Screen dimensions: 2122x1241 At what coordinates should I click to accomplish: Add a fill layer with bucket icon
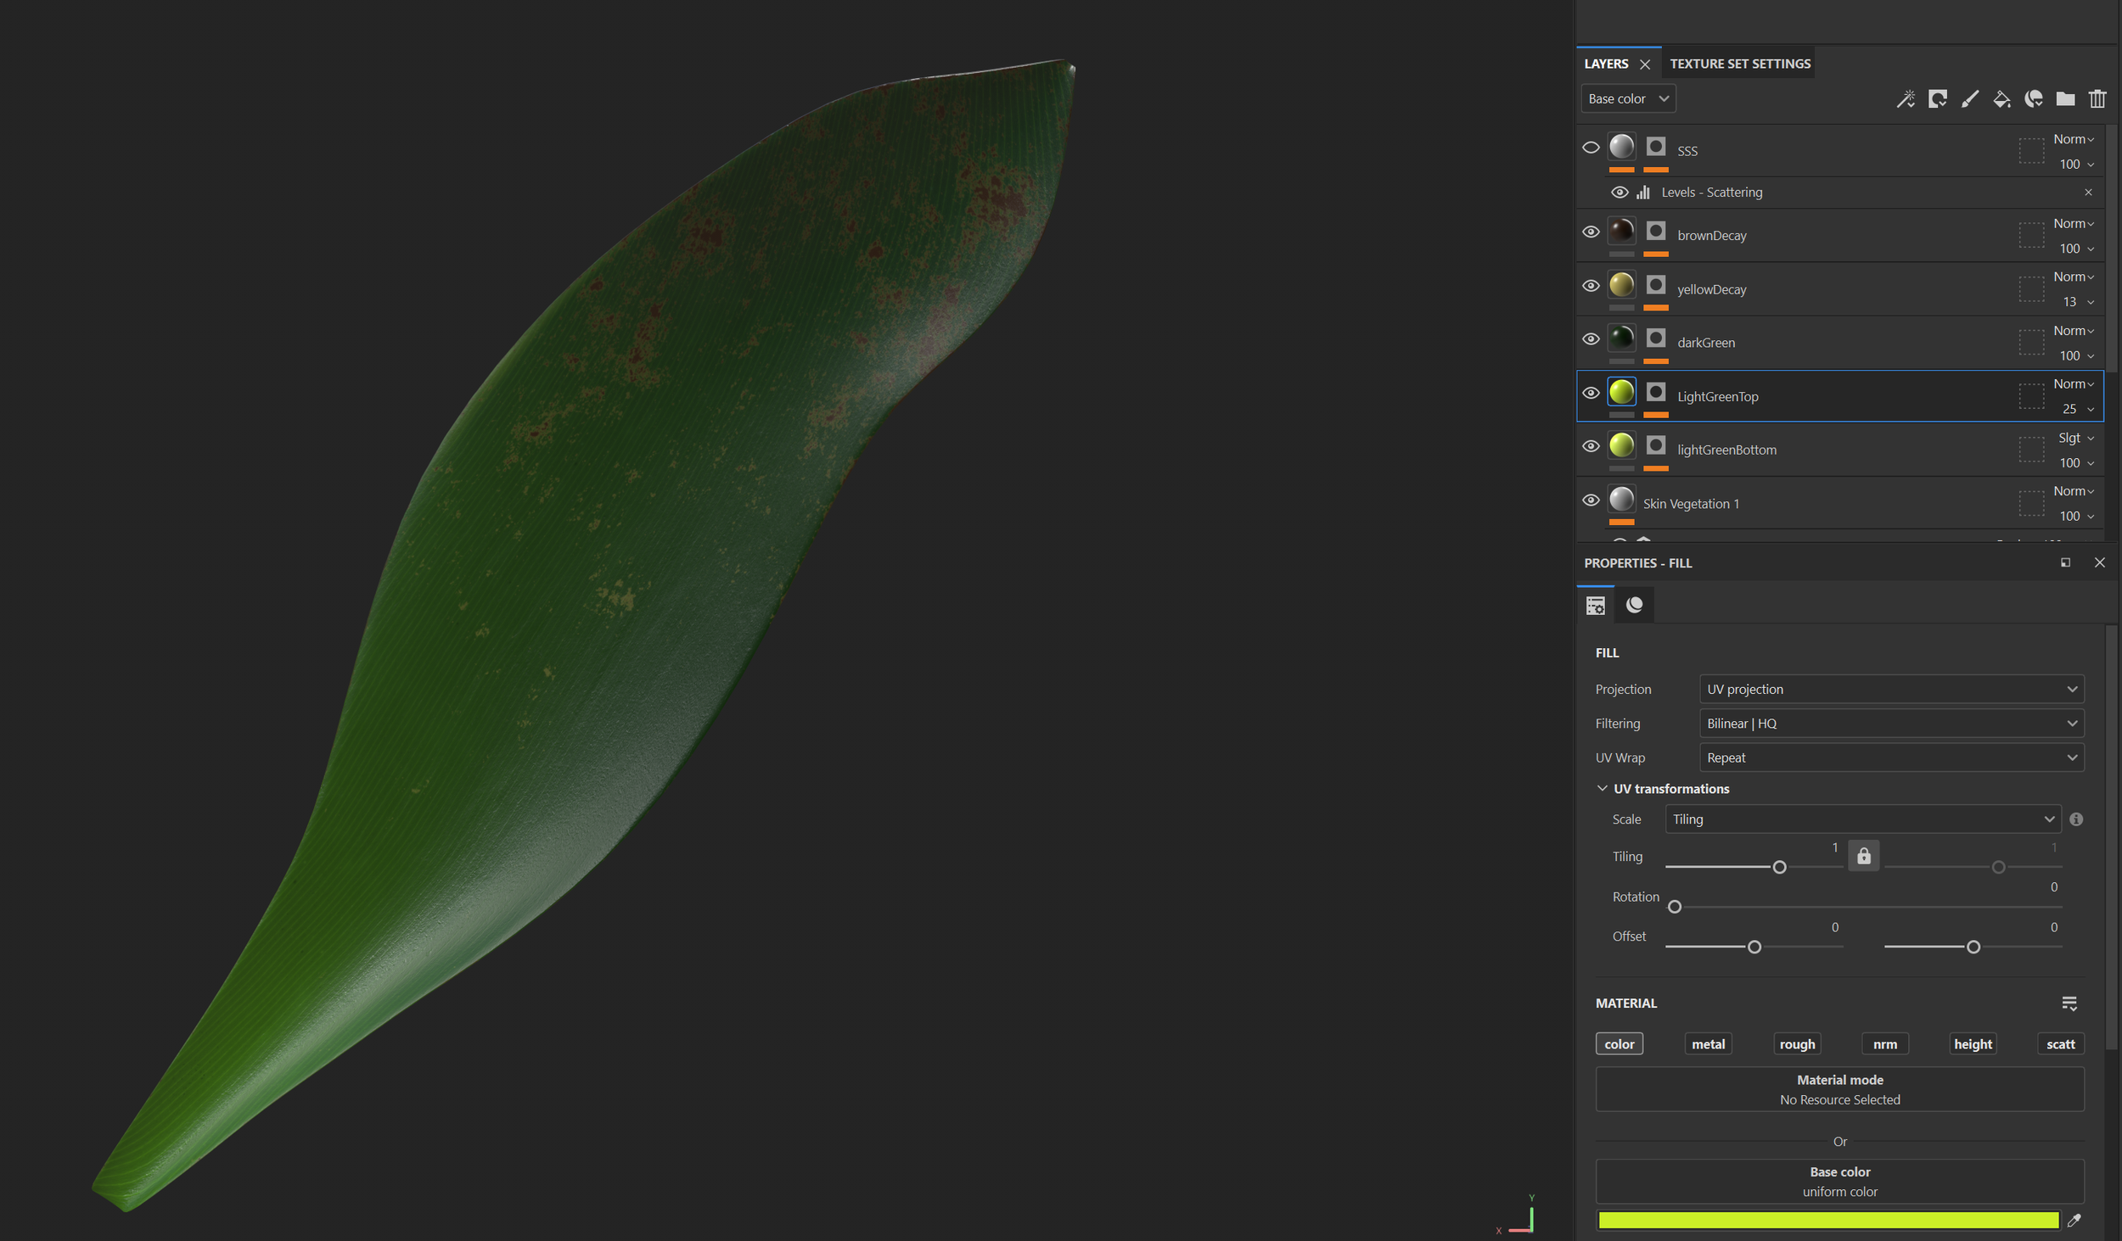pos(2001,99)
